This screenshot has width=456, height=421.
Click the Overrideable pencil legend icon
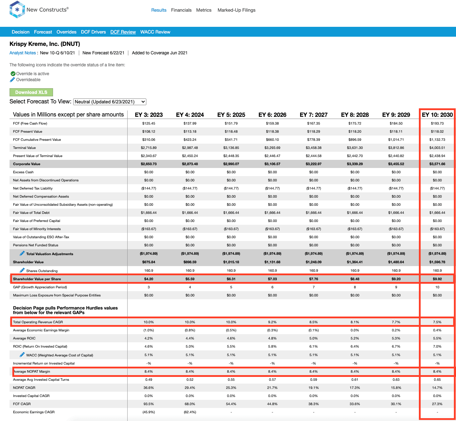pos(12,80)
